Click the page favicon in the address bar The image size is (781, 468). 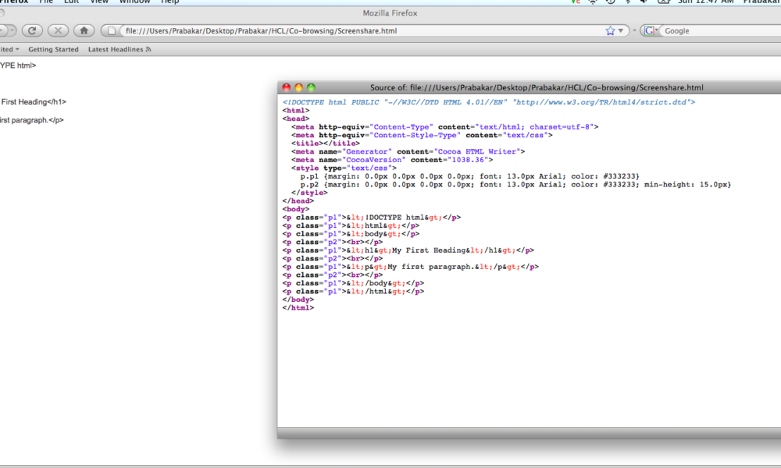pyautogui.click(x=111, y=30)
